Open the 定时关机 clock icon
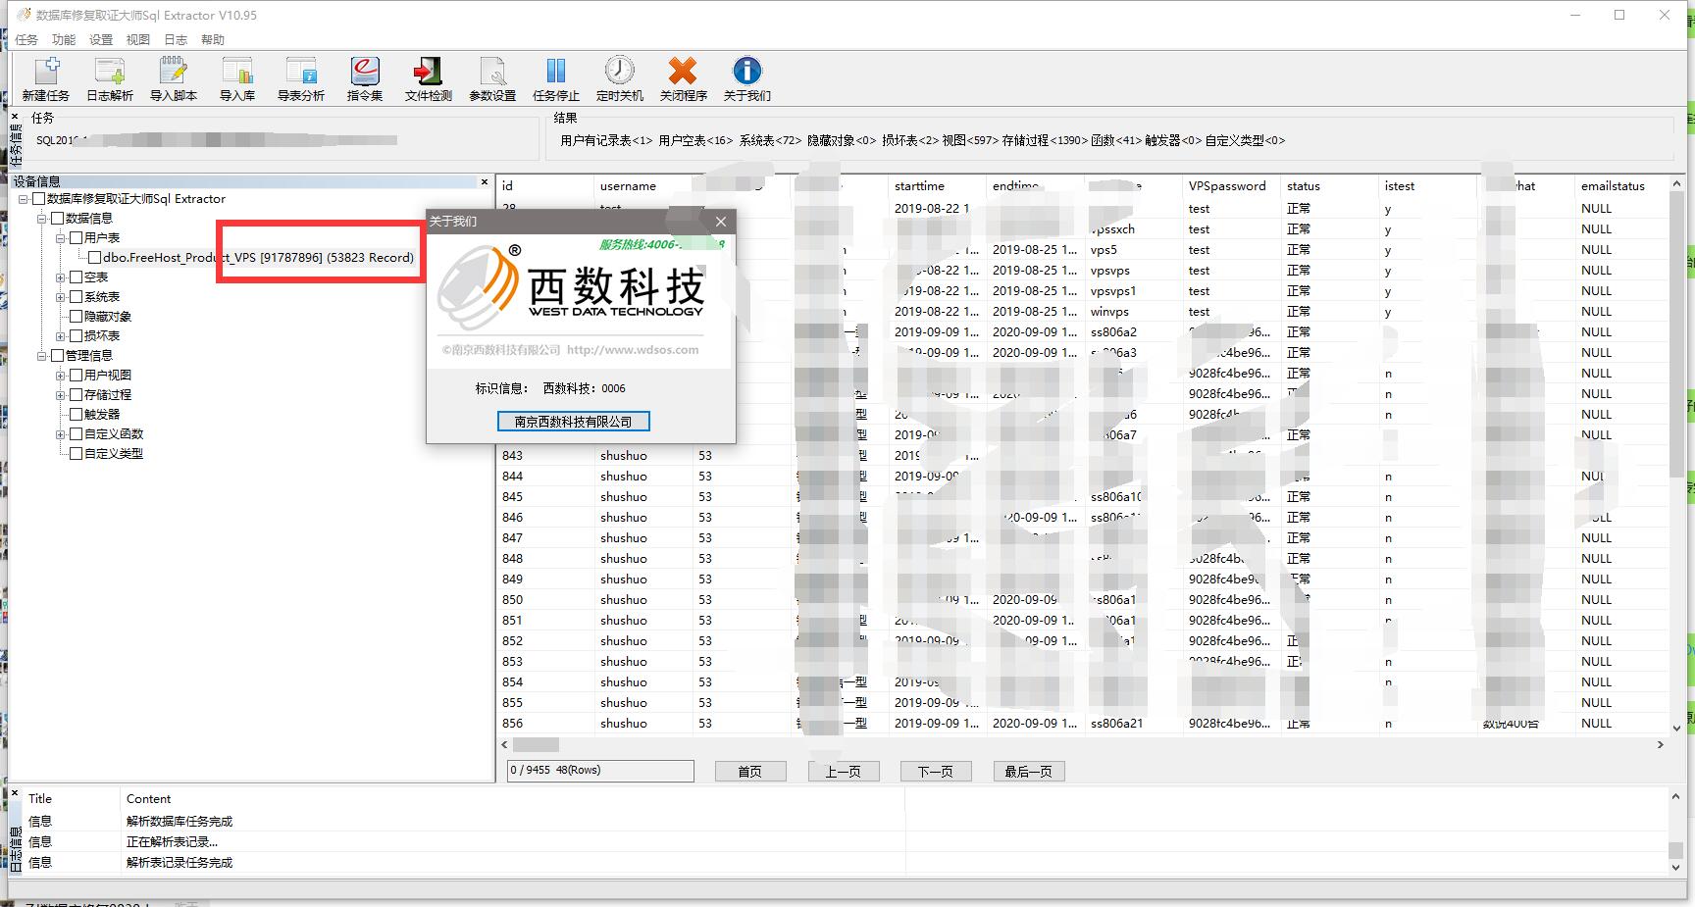 click(620, 78)
